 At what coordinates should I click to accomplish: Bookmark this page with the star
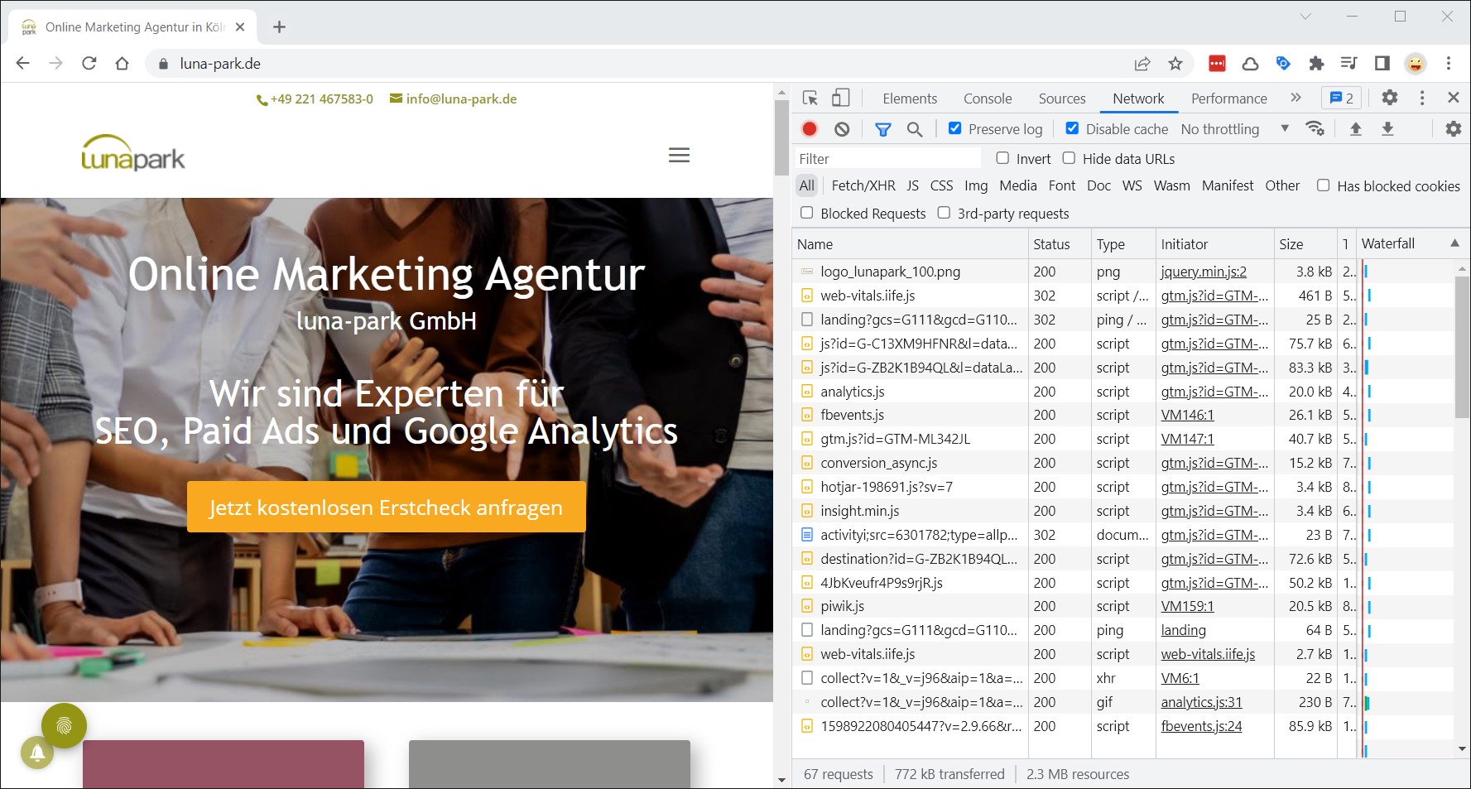pyautogui.click(x=1175, y=63)
